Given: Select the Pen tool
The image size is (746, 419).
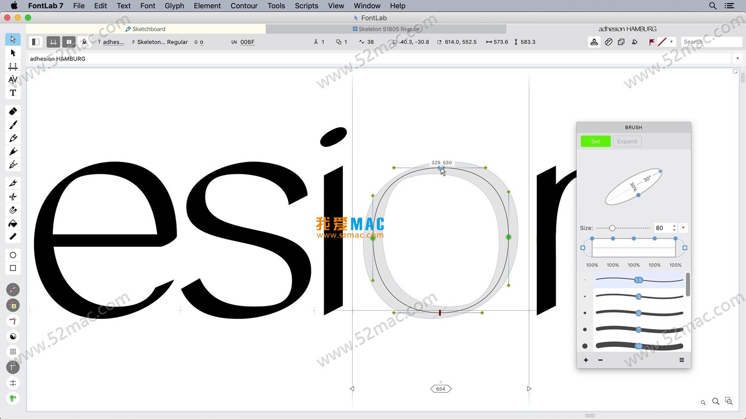Looking at the screenshot, I should [13, 151].
